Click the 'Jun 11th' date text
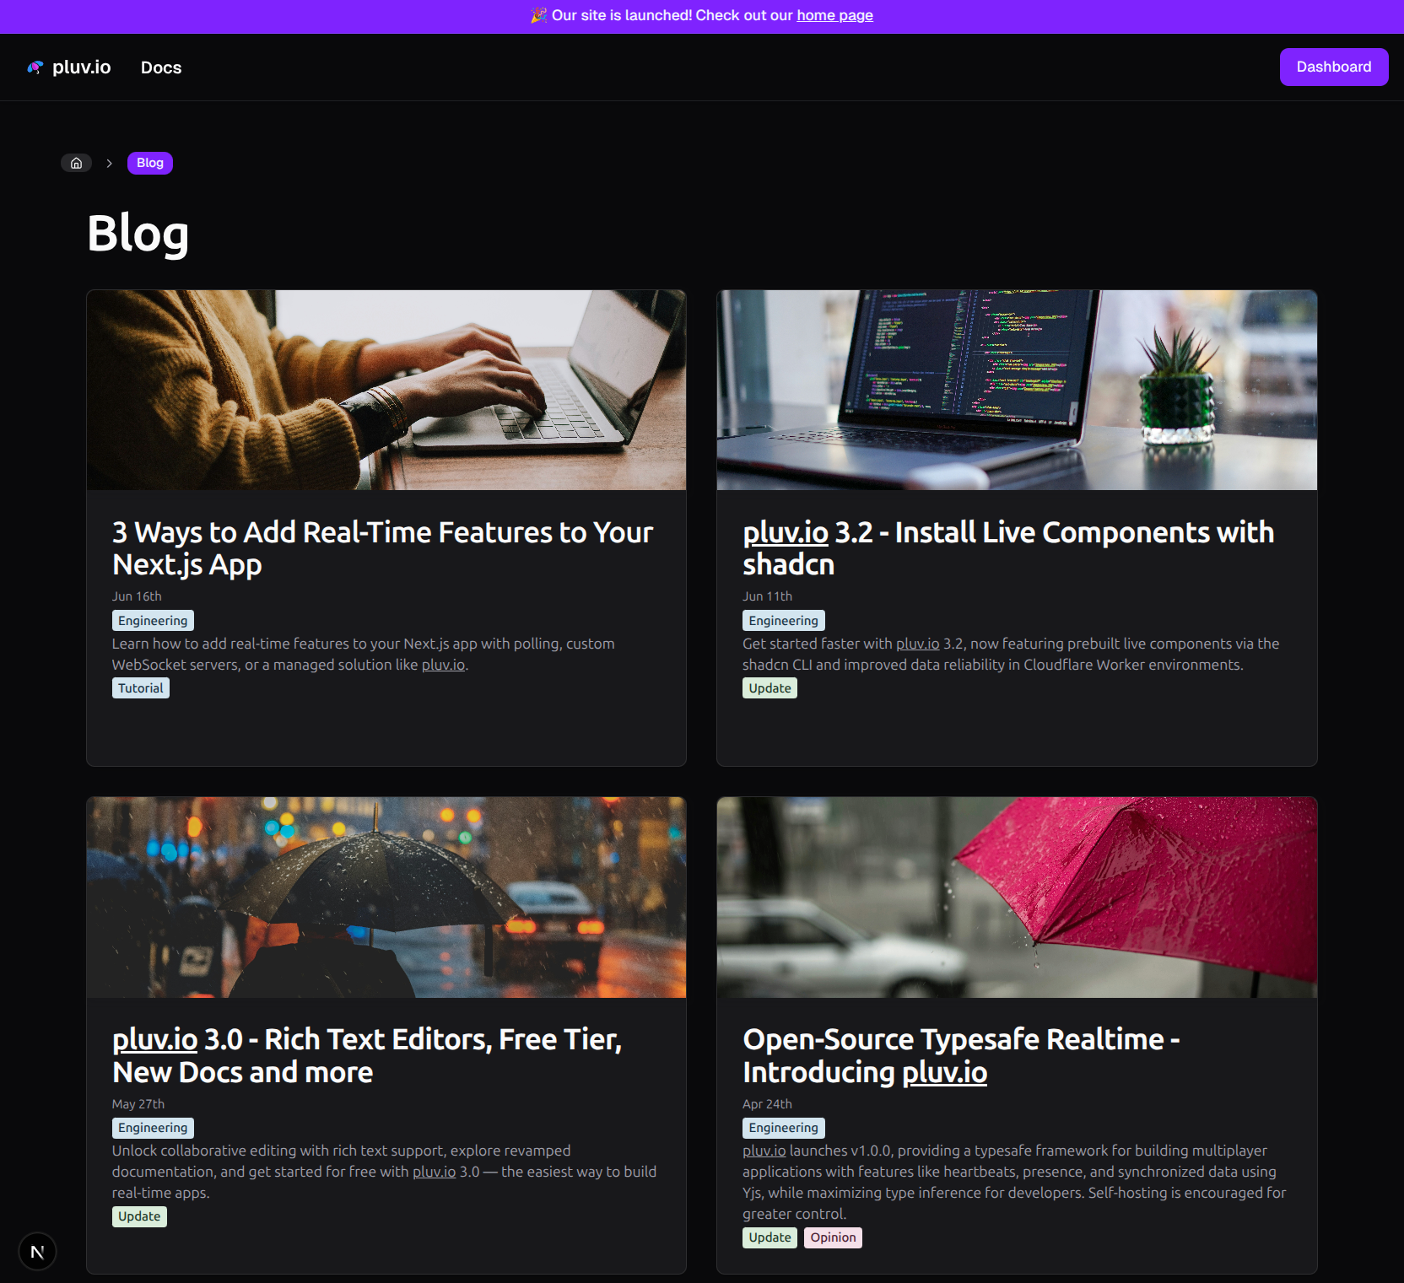Viewport: 1404px width, 1283px height. [x=768, y=596]
